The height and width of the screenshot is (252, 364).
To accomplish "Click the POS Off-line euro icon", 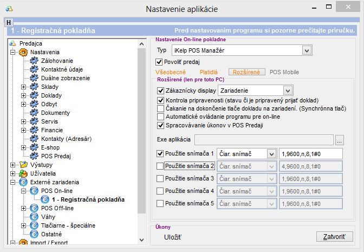I will pyautogui.click(x=34, y=208).
